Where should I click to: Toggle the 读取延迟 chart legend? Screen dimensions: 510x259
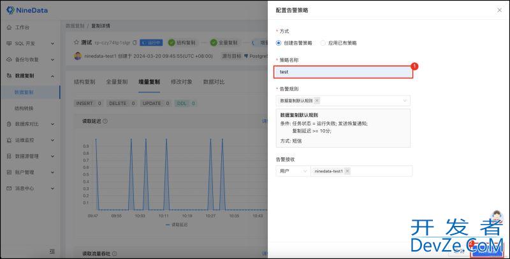click(x=177, y=225)
